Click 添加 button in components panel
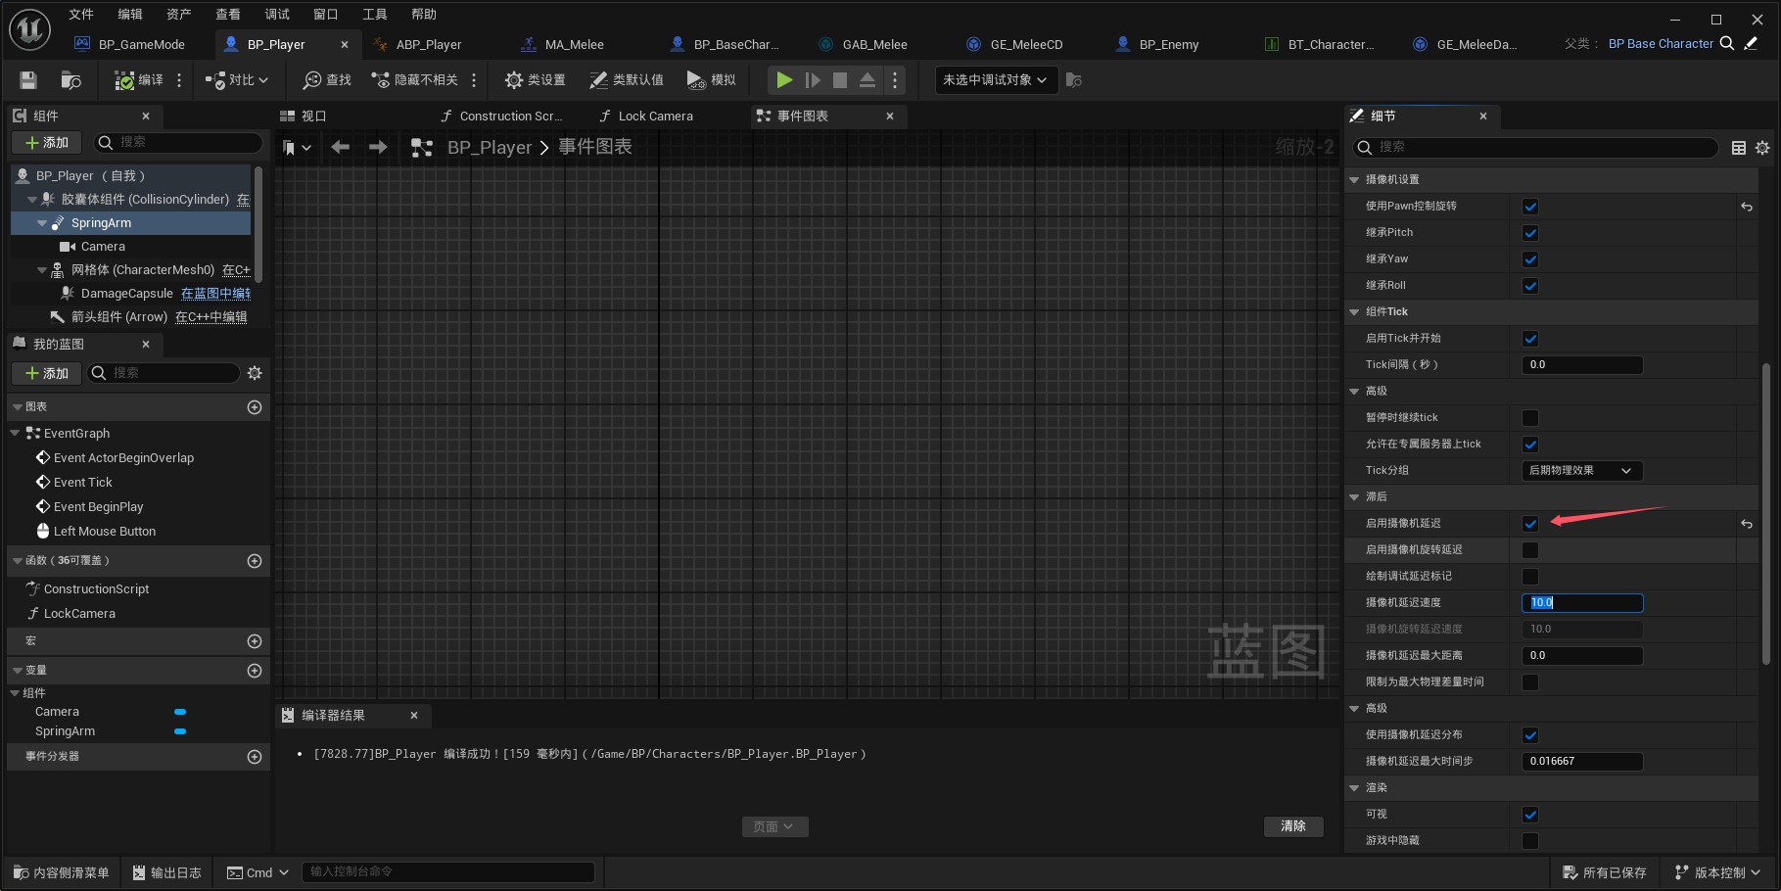Image resolution: width=1781 pixels, height=891 pixels. tap(46, 143)
